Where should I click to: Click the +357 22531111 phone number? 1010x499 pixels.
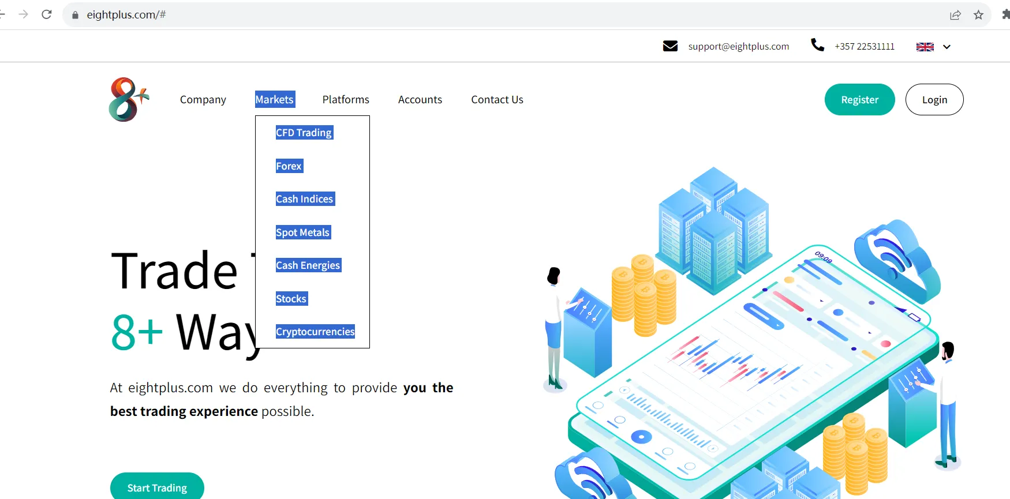coord(864,46)
